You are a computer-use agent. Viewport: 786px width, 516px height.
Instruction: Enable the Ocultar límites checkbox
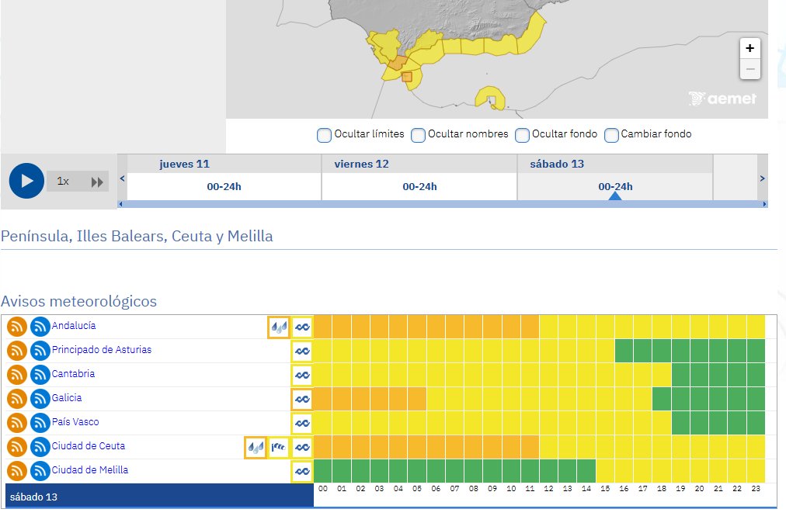(x=324, y=135)
